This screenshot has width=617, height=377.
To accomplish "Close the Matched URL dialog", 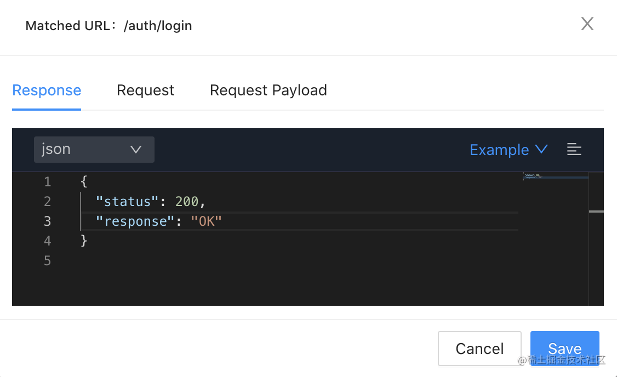I will pyautogui.click(x=587, y=24).
